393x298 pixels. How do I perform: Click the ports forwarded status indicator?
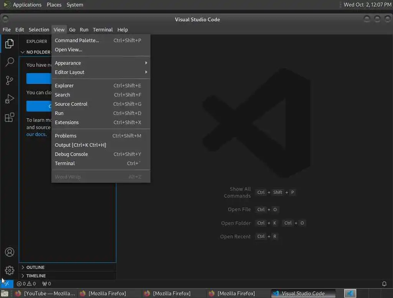[x=46, y=283]
